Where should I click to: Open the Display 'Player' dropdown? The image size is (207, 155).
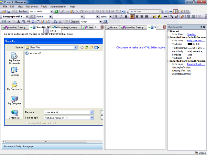101,22
